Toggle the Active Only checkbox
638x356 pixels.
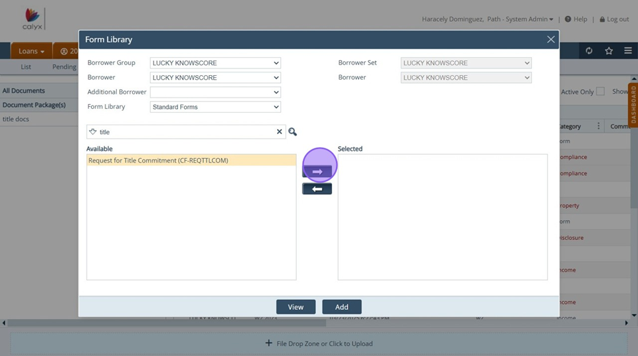coord(600,92)
